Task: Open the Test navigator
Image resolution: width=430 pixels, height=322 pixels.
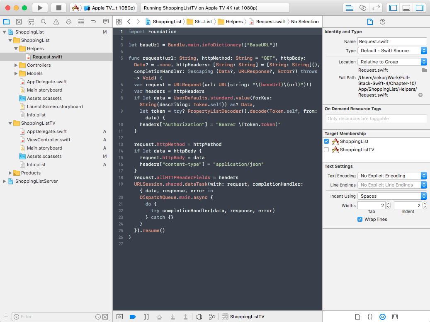Action: 68,22
